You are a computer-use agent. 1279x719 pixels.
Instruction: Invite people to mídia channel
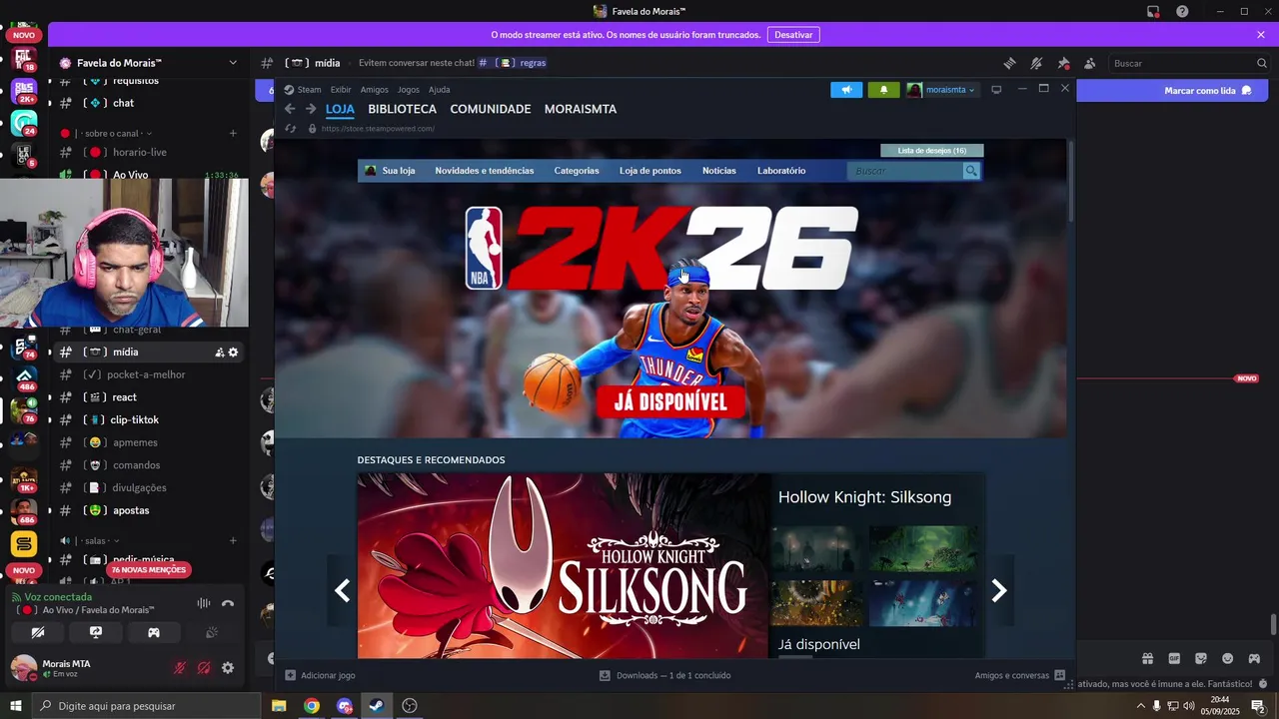coord(219,353)
